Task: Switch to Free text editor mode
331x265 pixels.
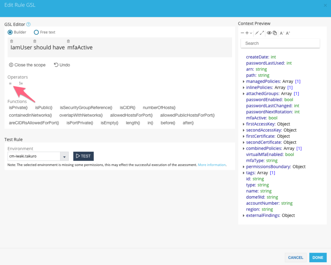Action: 36,32
